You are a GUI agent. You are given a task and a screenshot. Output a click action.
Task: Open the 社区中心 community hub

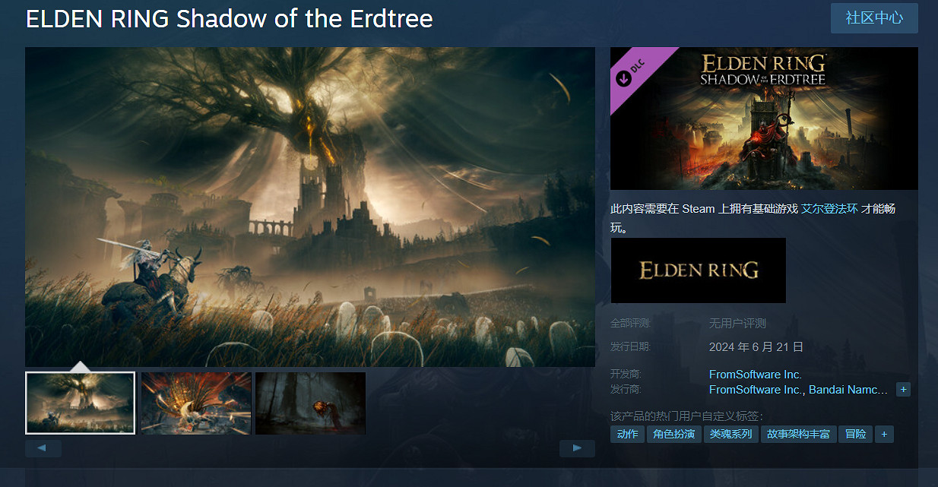pyautogui.click(x=874, y=18)
